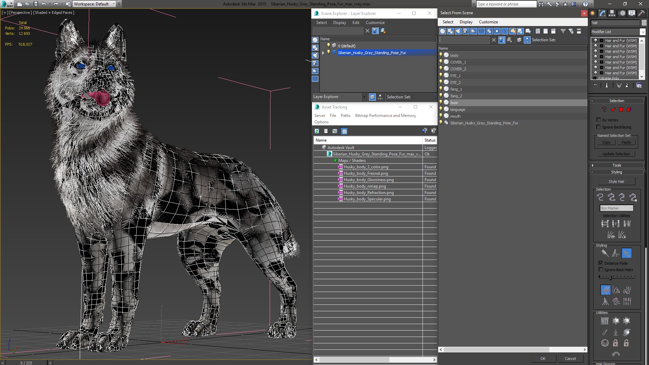Open the Workspace: Default dropdown

pos(94,4)
